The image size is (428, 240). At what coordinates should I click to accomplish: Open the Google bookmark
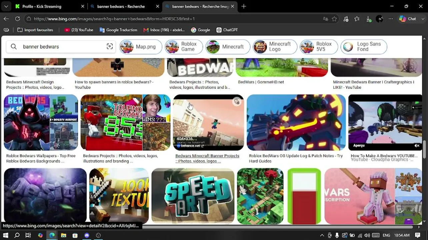pyautogui.click(x=200, y=30)
